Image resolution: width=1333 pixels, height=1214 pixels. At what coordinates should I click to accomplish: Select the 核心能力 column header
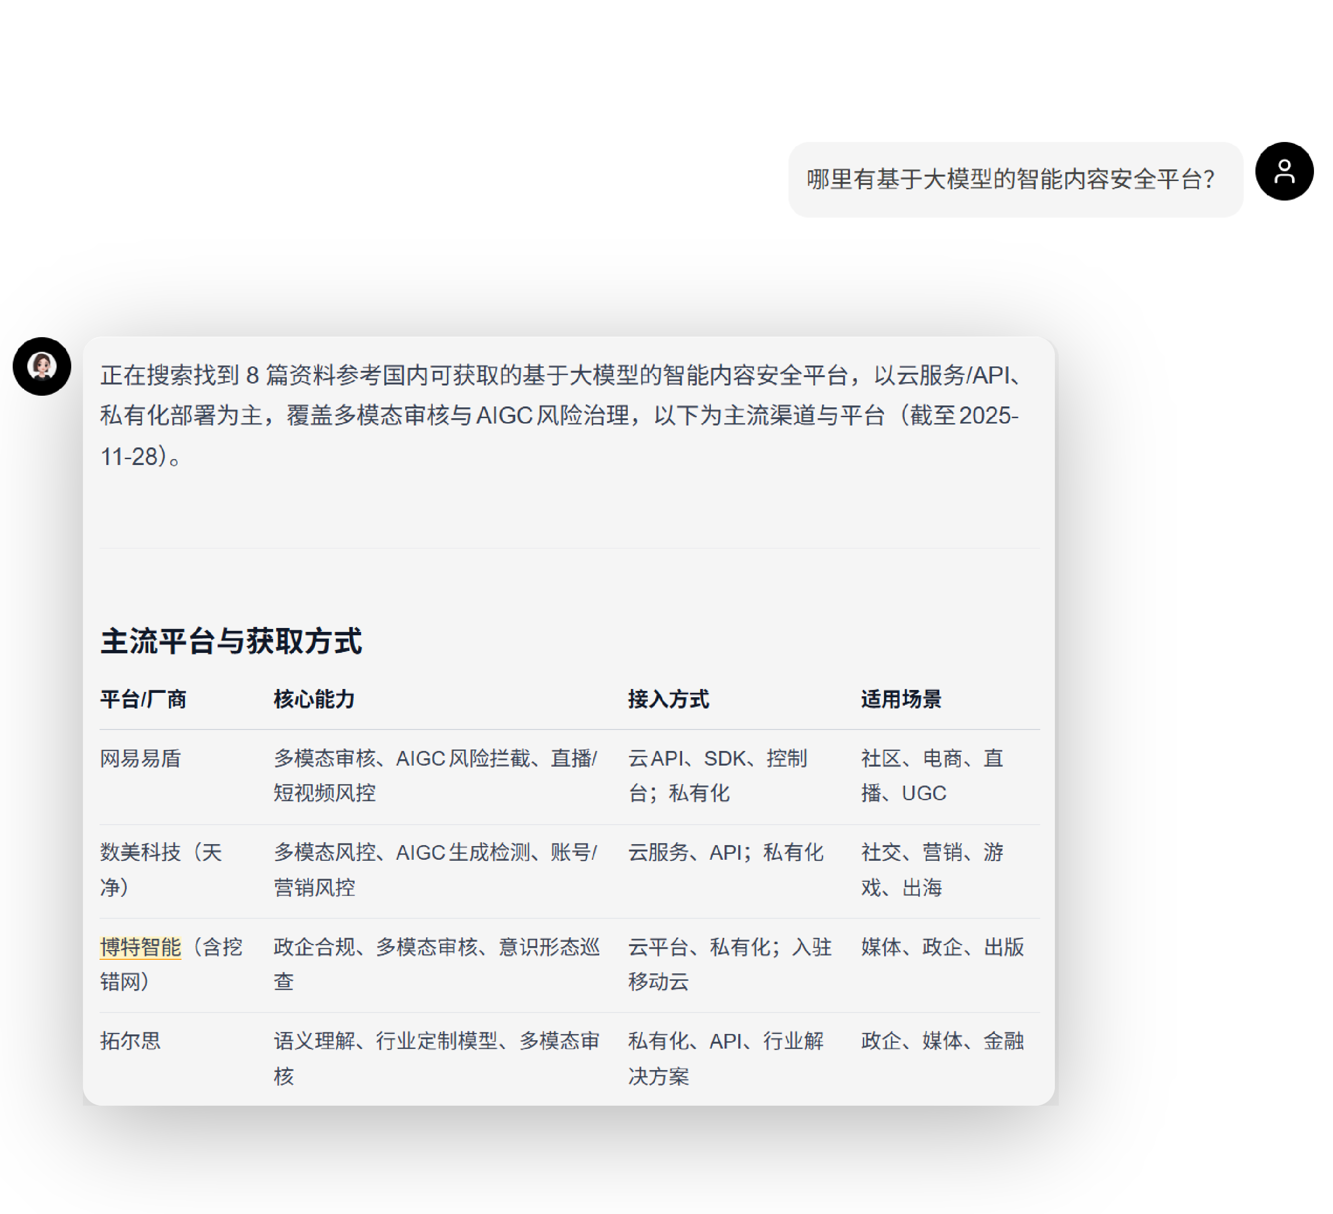314,699
